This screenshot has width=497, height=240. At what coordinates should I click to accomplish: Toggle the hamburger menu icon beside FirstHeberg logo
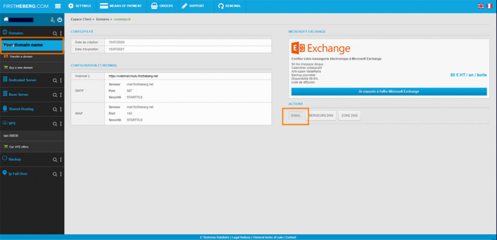(x=58, y=6)
